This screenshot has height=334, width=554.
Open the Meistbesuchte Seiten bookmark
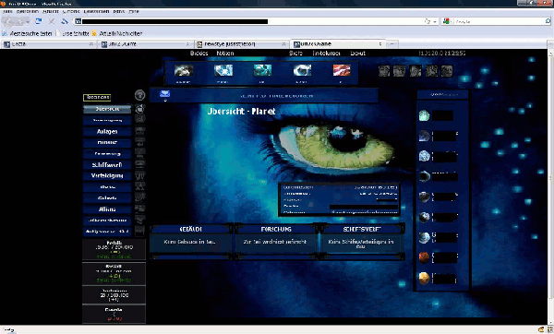point(28,33)
